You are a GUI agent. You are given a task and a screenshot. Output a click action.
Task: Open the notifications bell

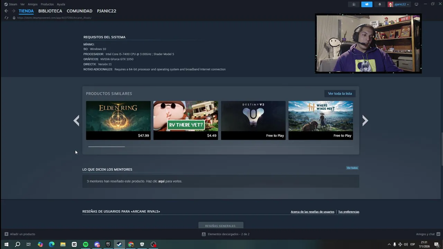click(x=380, y=4)
